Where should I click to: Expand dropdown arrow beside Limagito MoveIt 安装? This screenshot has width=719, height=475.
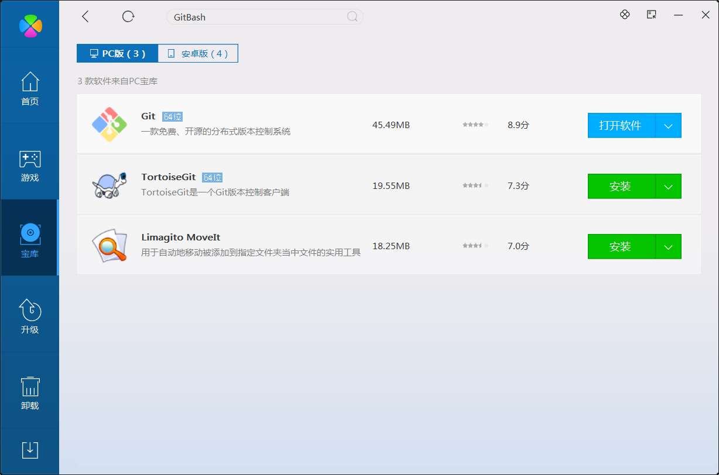pos(669,246)
